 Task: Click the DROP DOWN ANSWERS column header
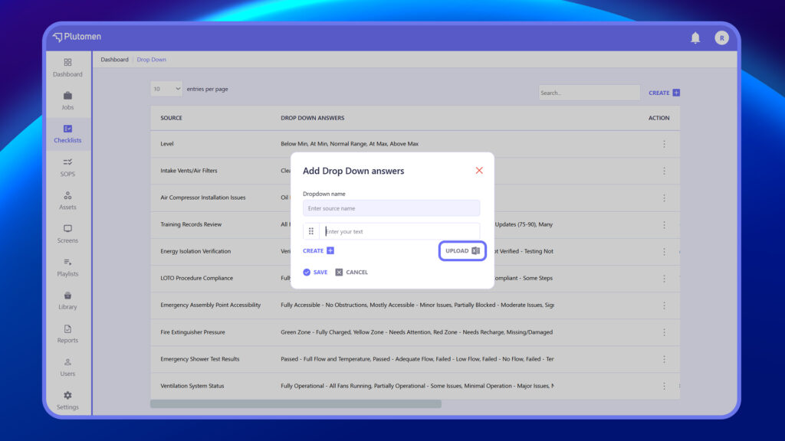tap(313, 118)
